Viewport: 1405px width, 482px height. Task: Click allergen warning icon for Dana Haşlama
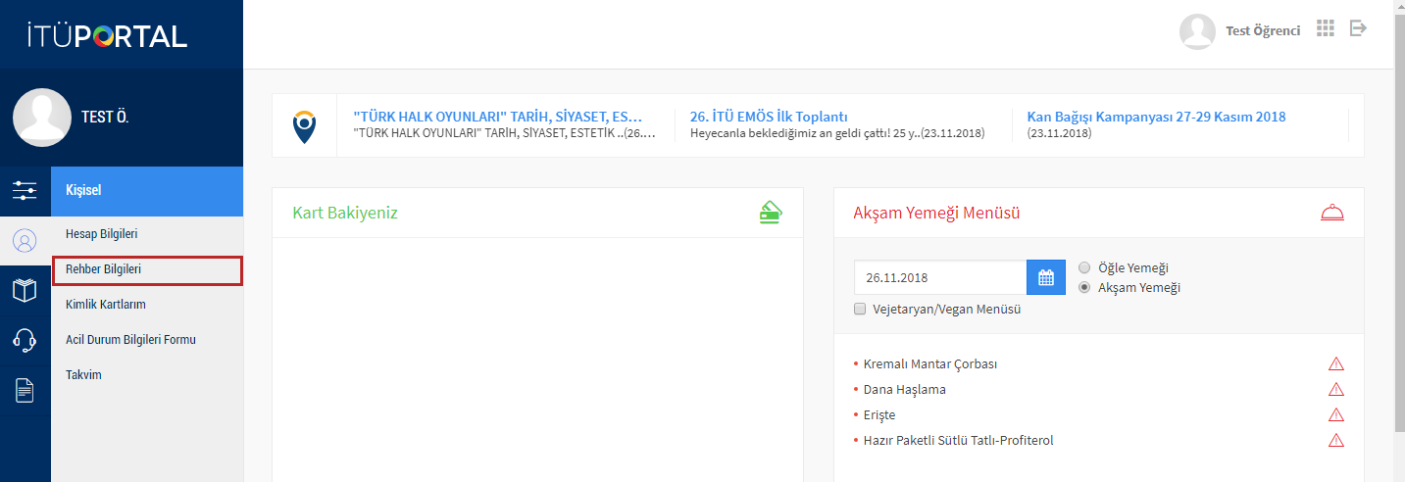(1335, 389)
